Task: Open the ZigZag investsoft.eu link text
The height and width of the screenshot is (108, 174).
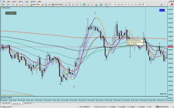Action: tap(17, 95)
